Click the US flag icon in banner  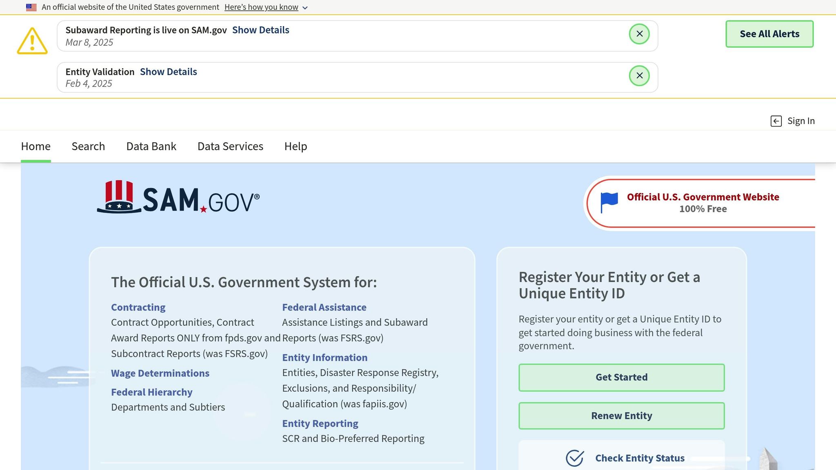pyautogui.click(x=31, y=7)
